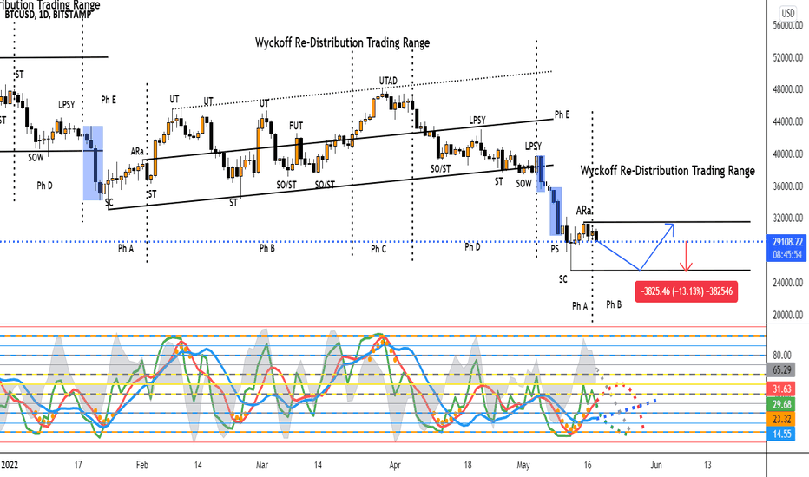Open the USD currency selector
Viewport: 809px width, 477px height.
[788, 11]
